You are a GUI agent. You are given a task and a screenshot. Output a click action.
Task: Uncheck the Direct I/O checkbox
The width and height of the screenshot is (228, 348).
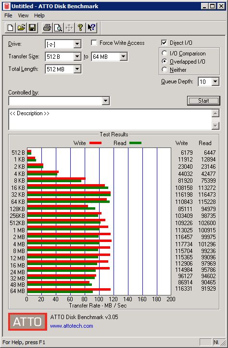[x=164, y=42]
